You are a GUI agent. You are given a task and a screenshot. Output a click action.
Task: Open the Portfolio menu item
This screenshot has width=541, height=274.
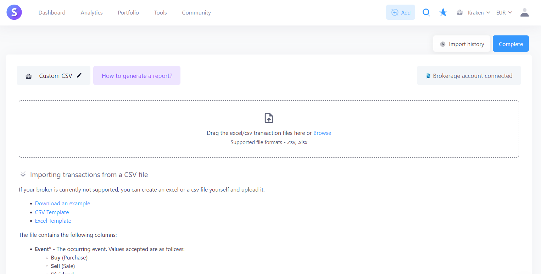(128, 13)
